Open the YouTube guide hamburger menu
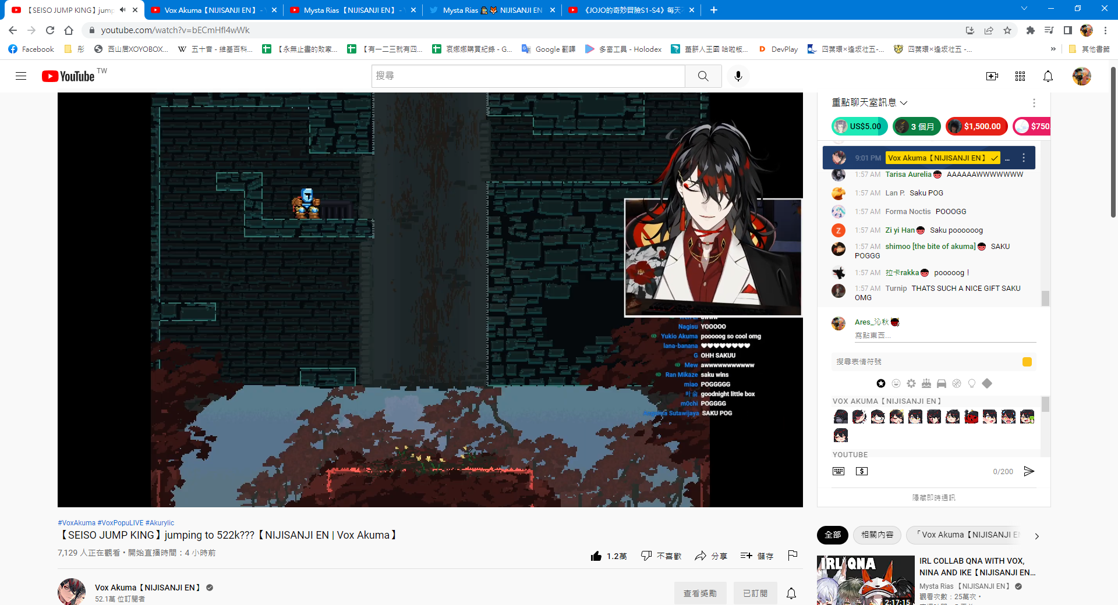 [x=21, y=76]
